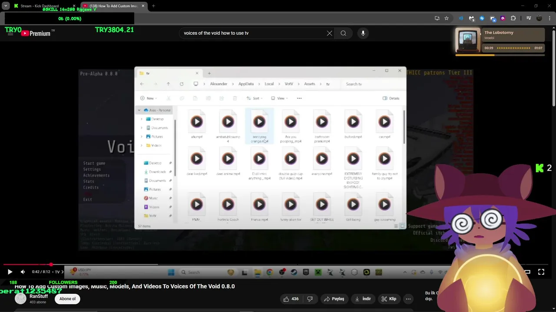
Task: Open the YouTube Premium home logo
Action: (36, 33)
